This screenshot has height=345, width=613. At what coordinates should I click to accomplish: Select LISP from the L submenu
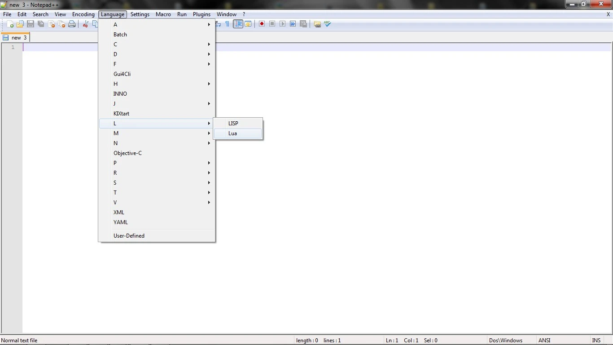tap(238, 124)
